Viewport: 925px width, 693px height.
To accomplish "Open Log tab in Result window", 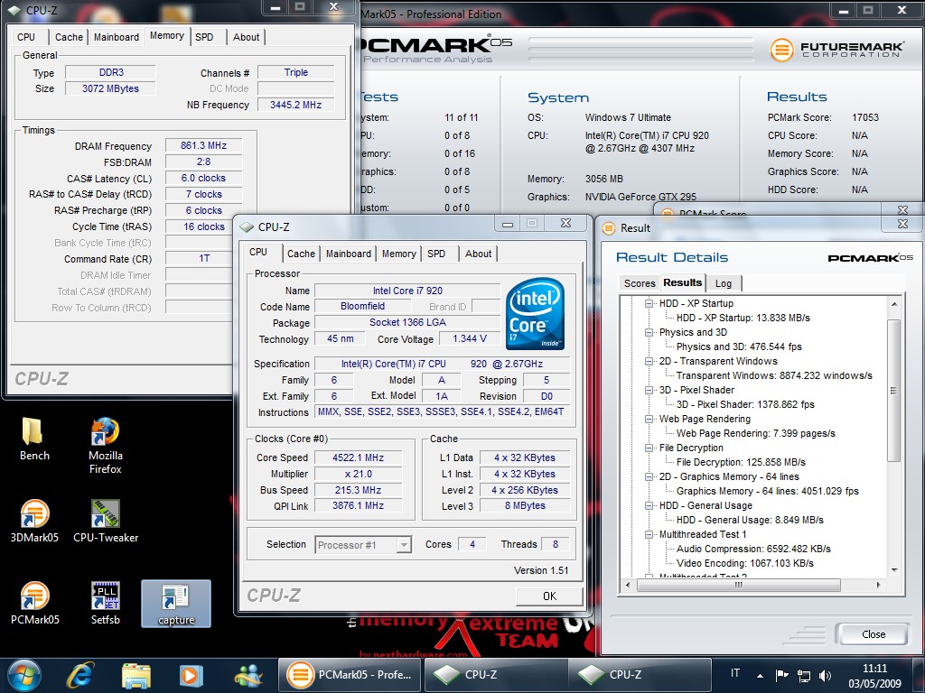I will (x=724, y=283).
